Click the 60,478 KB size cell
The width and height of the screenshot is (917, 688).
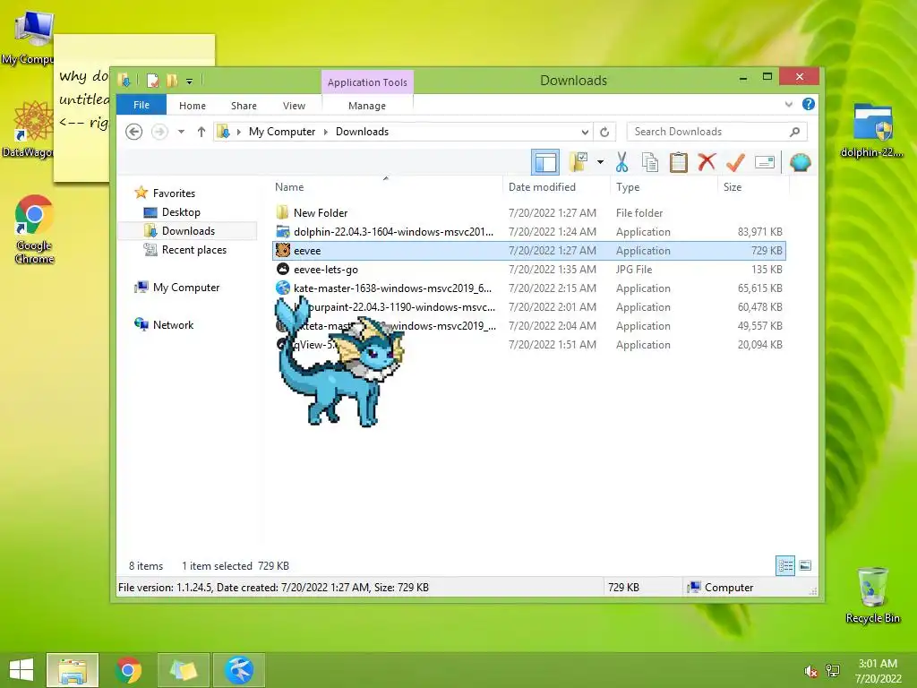tap(759, 307)
